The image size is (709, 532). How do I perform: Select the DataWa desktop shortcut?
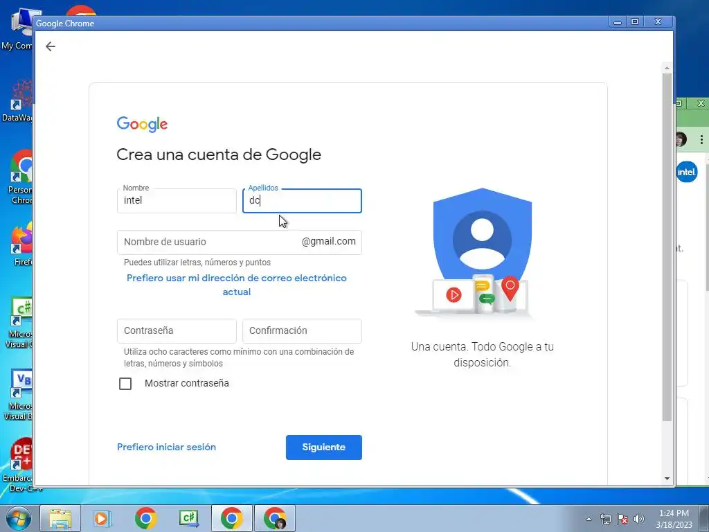pos(17,100)
